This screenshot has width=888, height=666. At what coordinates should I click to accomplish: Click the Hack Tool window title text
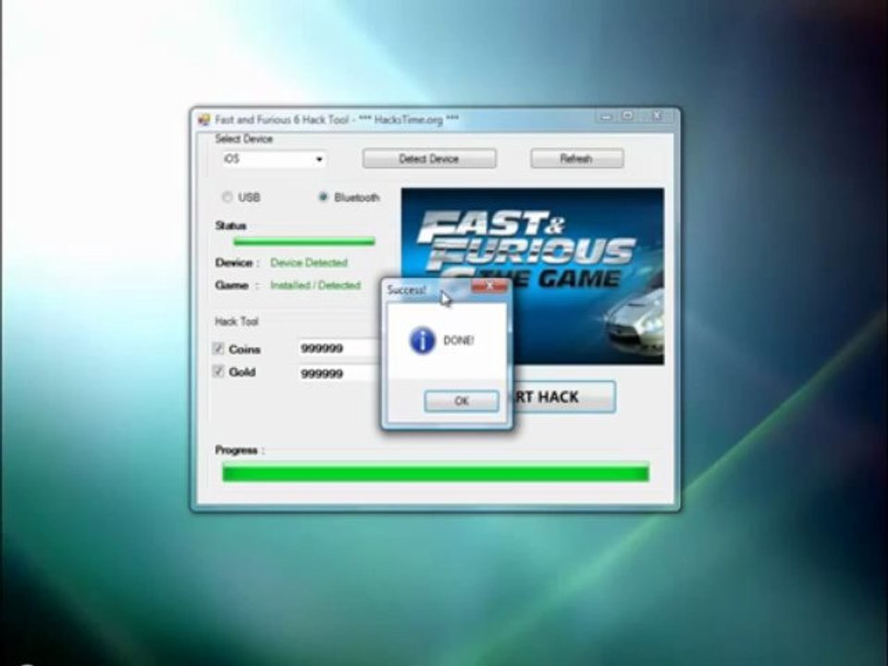pos(337,119)
